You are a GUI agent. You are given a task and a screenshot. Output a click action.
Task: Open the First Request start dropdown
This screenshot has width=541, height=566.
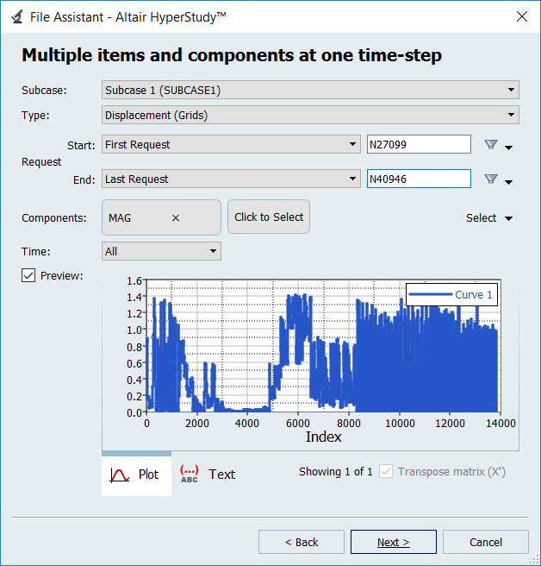pos(230,145)
